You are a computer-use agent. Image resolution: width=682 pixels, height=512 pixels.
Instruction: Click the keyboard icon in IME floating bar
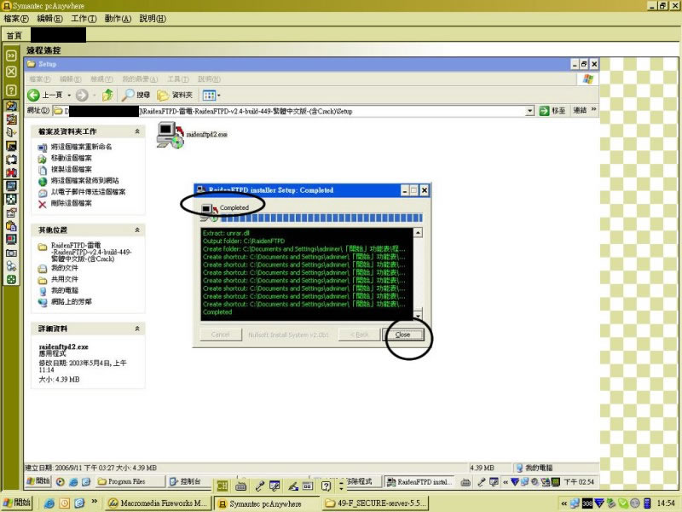coord(240,486)
